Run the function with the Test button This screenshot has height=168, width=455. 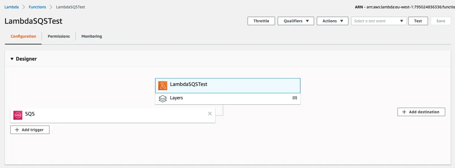point(418,21)
